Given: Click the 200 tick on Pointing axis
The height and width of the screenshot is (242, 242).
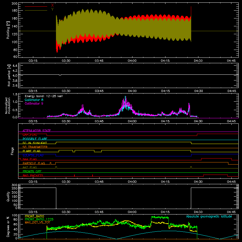Looking at the screenshot, I should pyautogui.click(x=14, y=4).
